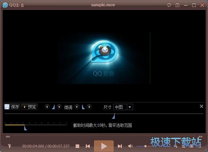
Task: Nudge start marker right with right arrow
Action: coord(59,107)
